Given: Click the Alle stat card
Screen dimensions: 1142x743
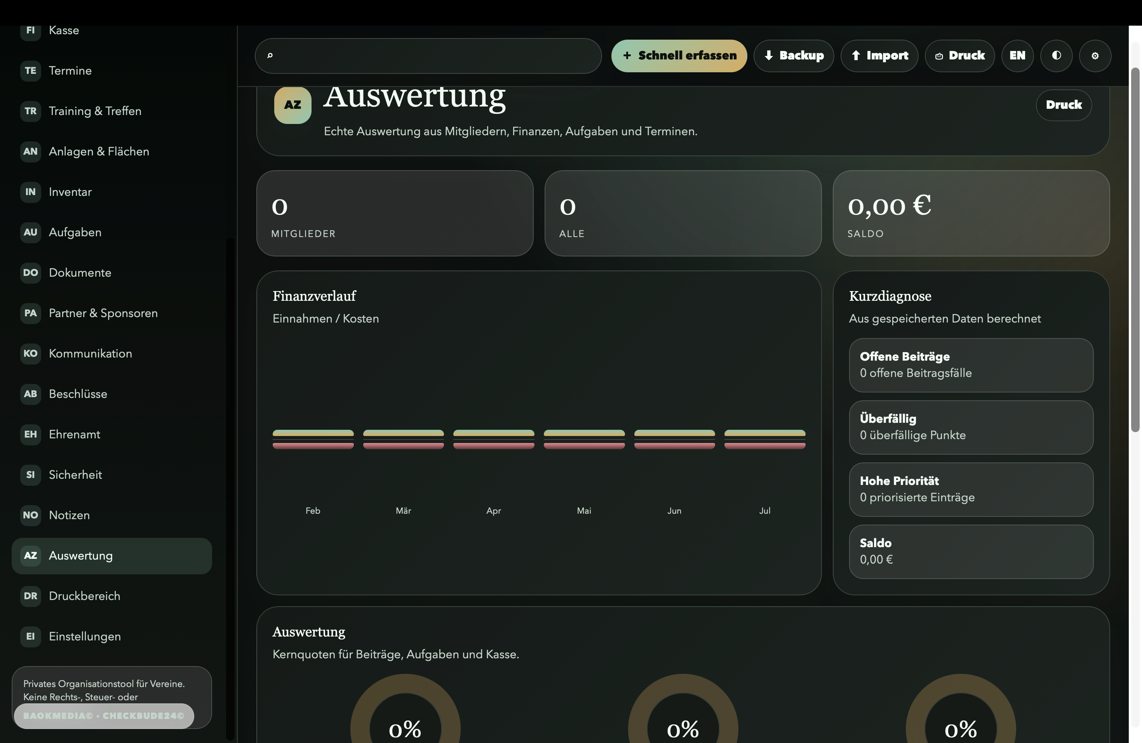Looking at the screenshot, I should click(x=683, y=214).
